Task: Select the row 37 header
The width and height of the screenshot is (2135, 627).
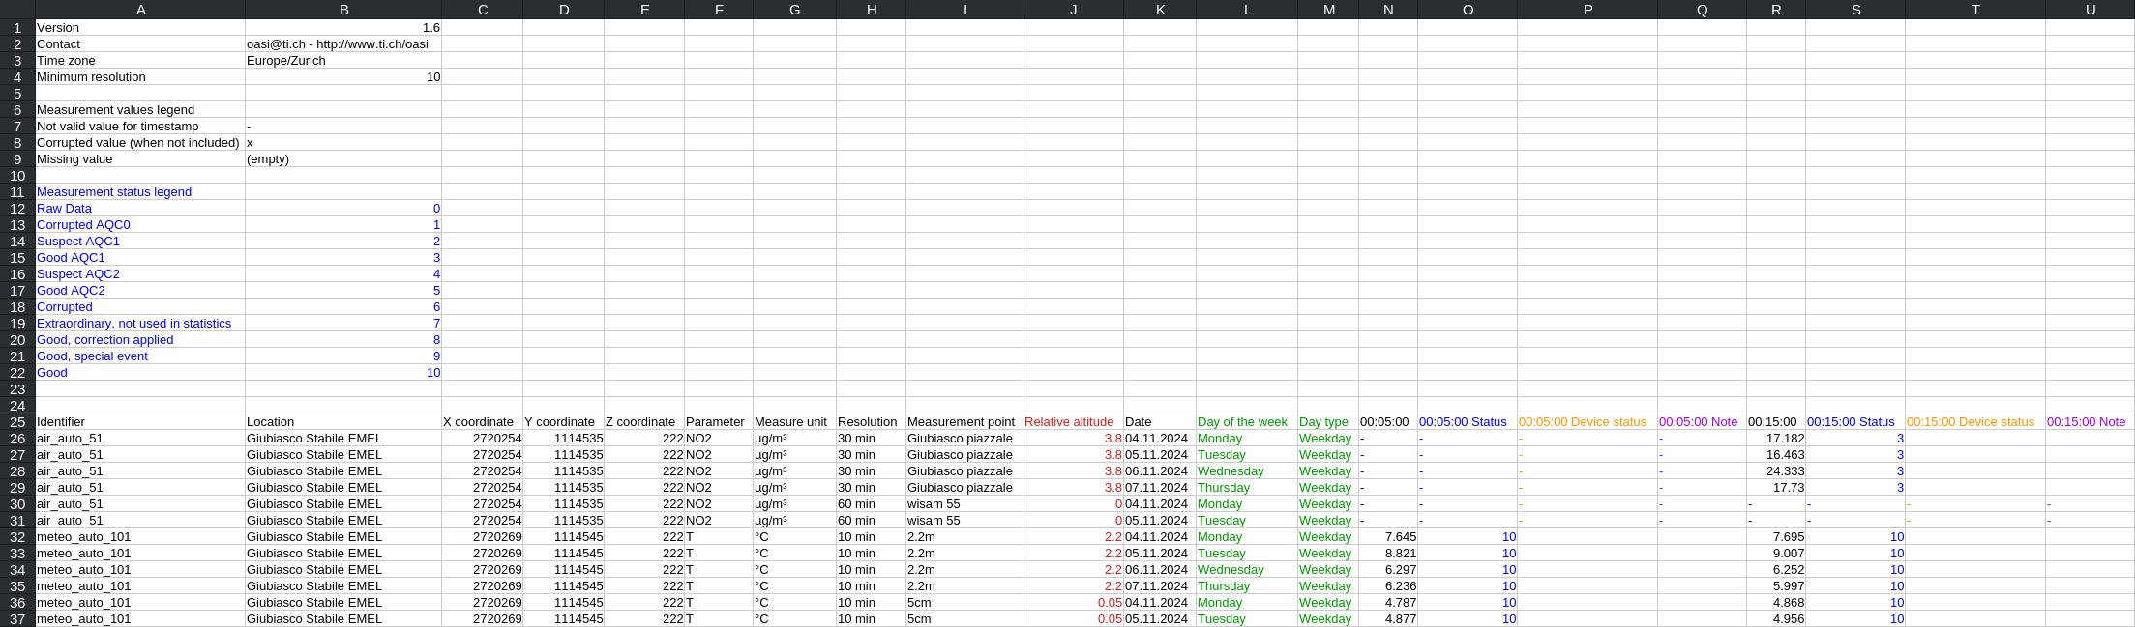Action: (17, 619)
